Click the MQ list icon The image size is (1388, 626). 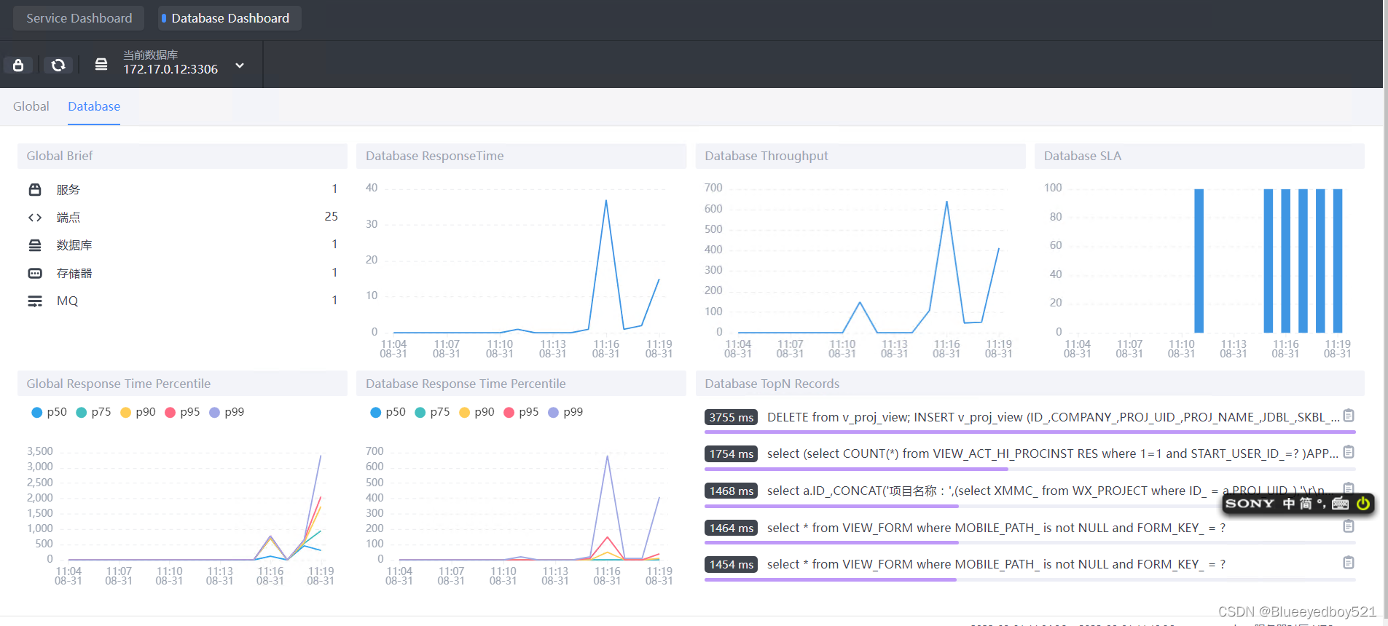(x=35, y=301)
